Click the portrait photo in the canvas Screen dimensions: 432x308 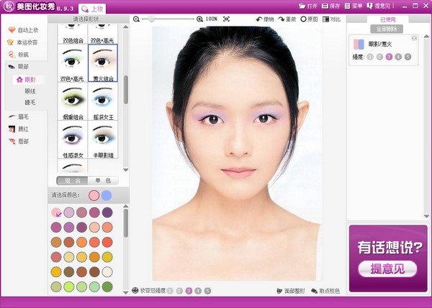tap(237, 154)
